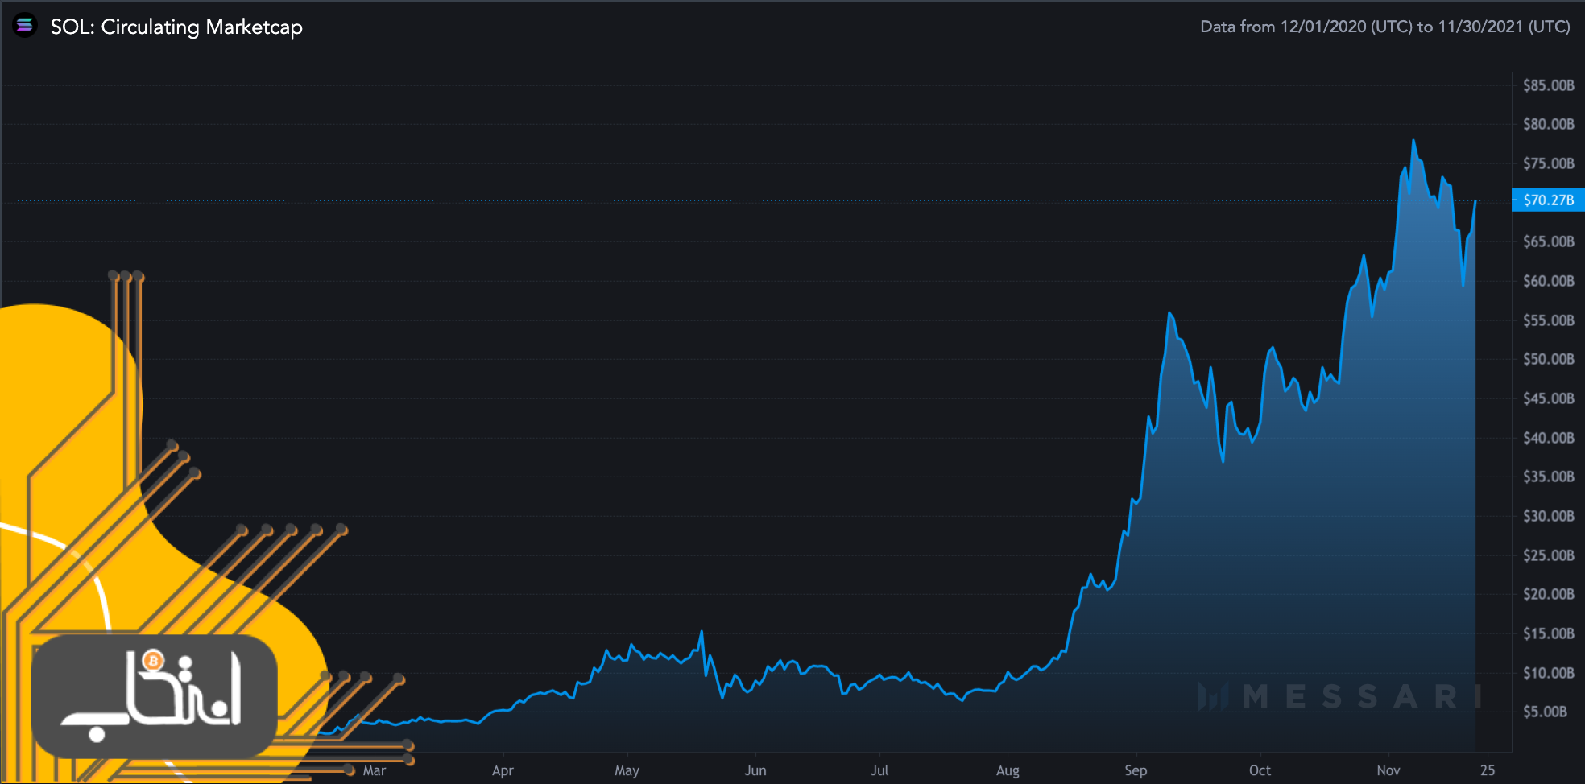
Task: Click the Aug label on the time axis
Action: (1008, 770)
